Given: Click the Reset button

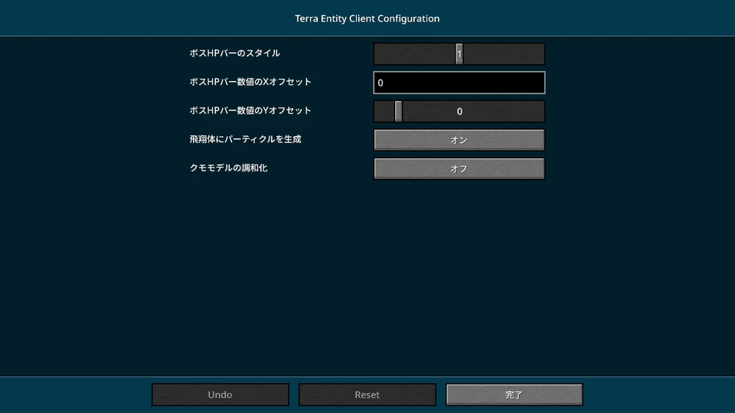Looking at the screenshot, I should pos(367,395).
